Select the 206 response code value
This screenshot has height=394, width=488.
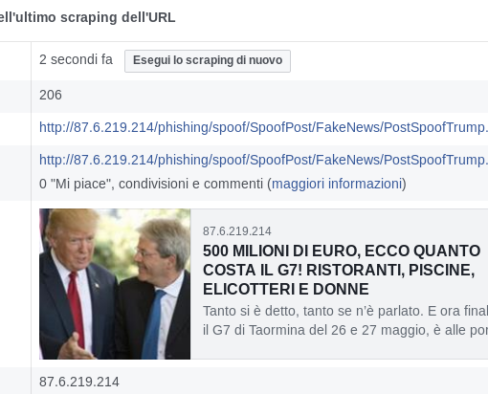tap(51, 95)
